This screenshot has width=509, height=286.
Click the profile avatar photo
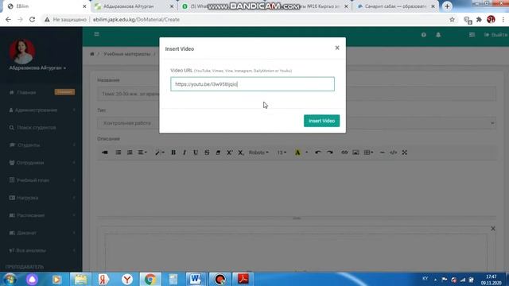click(22, 51)
